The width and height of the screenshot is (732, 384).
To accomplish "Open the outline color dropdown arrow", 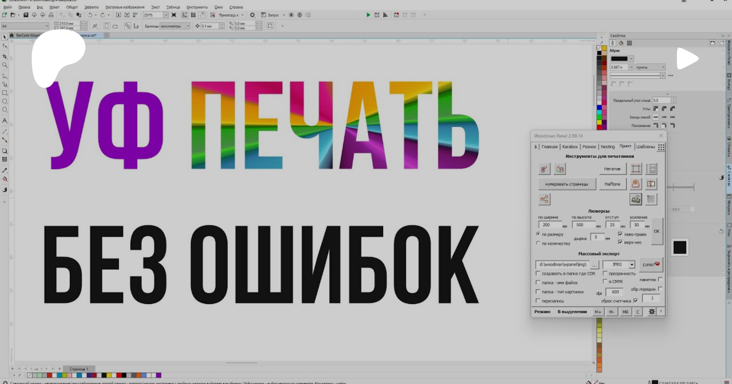I will tap(631, 59).
